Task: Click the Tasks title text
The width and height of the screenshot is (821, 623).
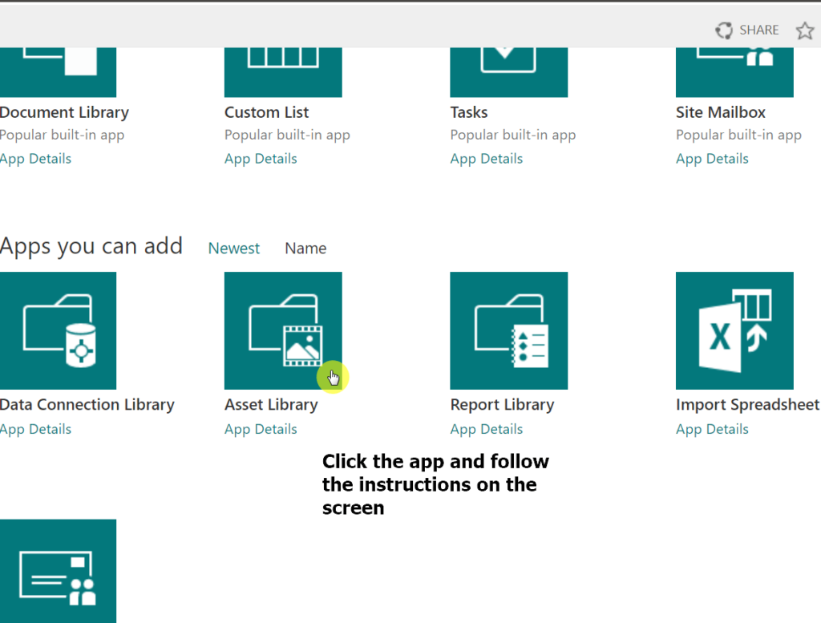Action: click(x=469, y=112)
